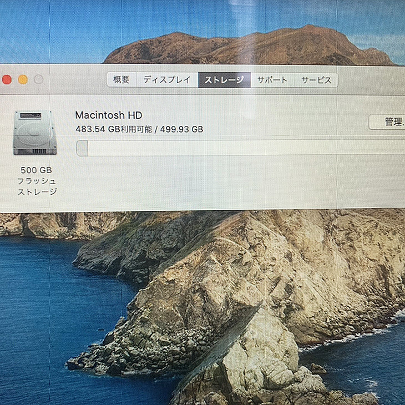Click the 500 GB capacity label

pyautogui.click(x=37, y=170)
